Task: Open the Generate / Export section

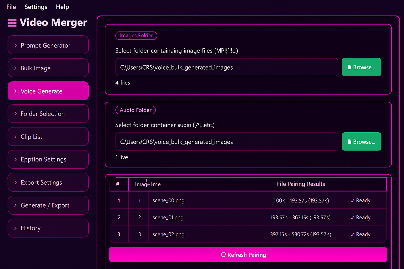Action: click(x=48, y=205)
